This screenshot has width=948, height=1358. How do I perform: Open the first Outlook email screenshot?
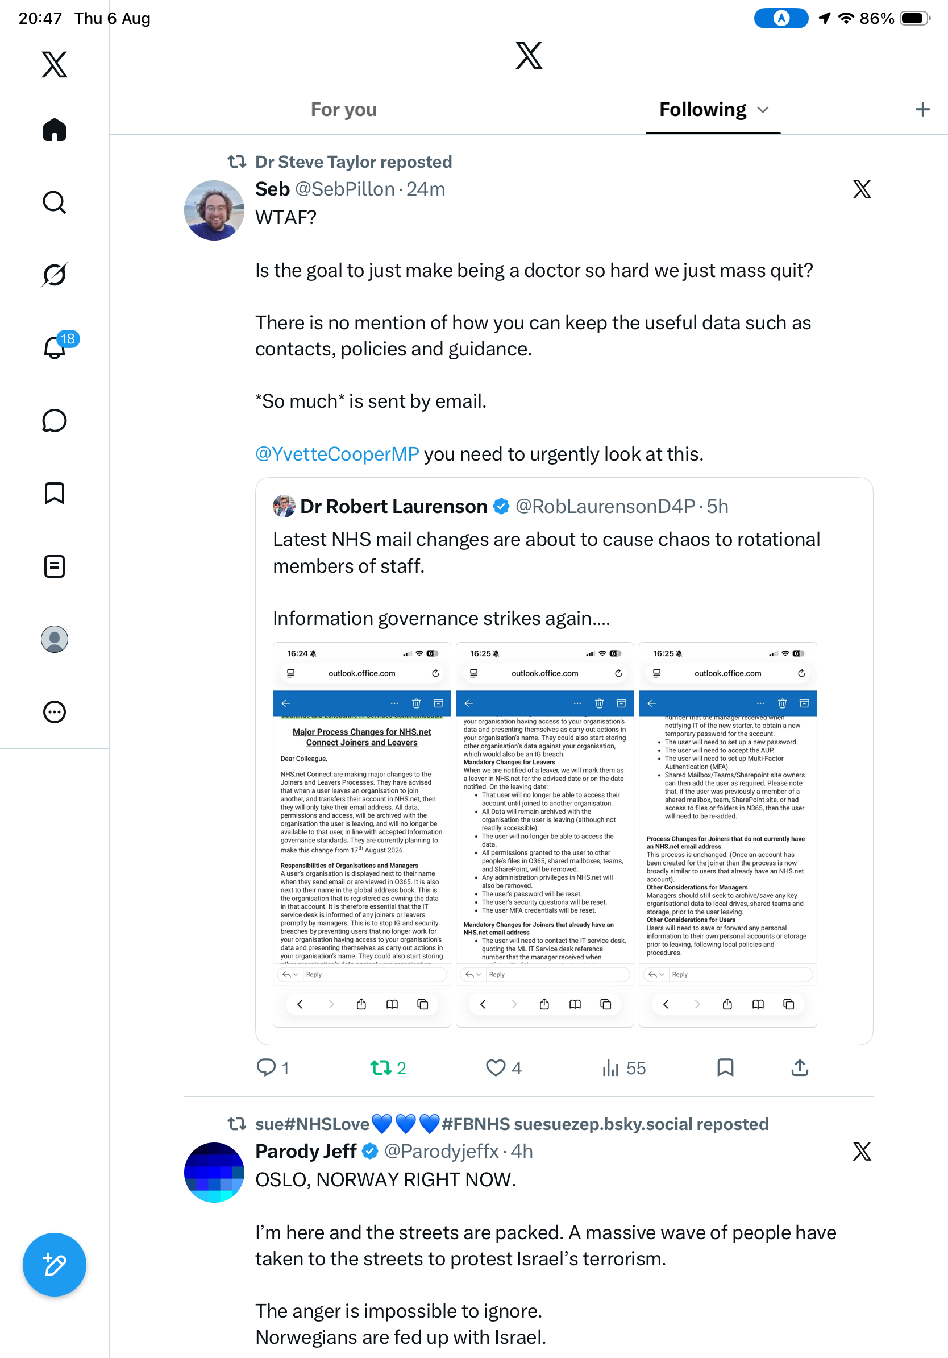tap(361, 834)
